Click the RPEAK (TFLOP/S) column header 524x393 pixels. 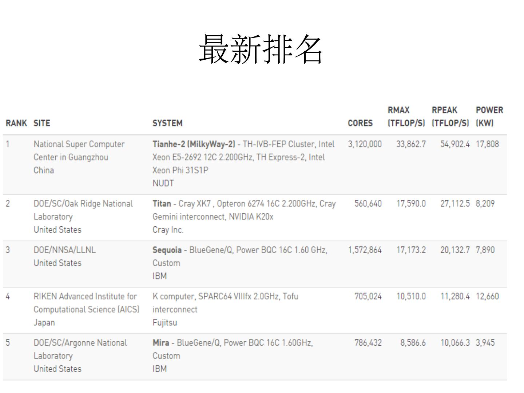pyautogui.click(x=450, y=117)
